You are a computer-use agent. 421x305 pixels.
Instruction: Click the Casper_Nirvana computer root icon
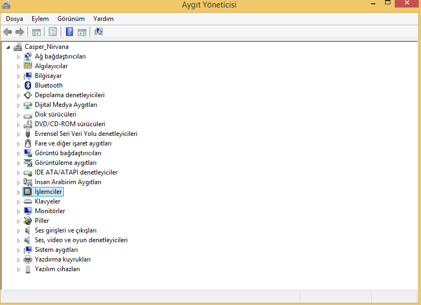click(18, 47)
